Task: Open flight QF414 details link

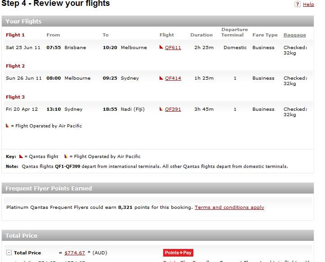Action: pyautogui.click(x=173, y=78)
